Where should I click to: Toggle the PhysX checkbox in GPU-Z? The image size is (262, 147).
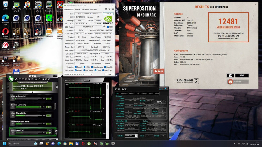95,70
